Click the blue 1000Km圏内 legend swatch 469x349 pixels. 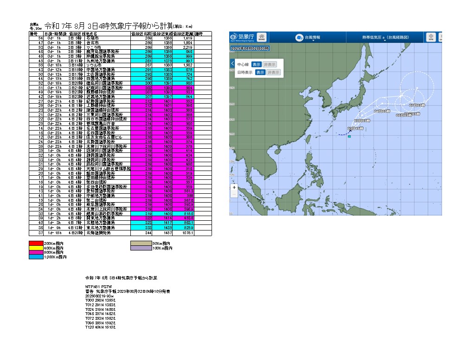click(x=36, y=257)
